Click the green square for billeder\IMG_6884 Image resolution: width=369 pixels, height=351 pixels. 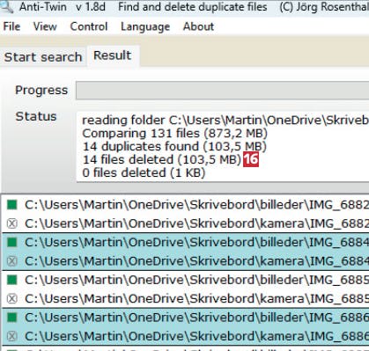point(12,242)
